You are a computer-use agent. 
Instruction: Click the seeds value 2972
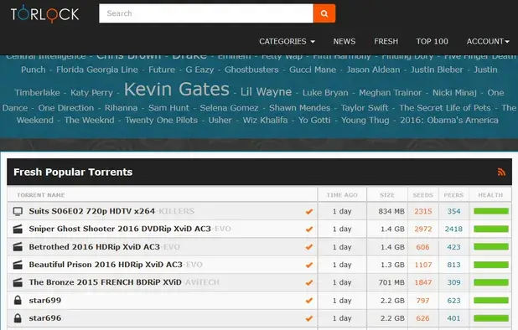[x=423, y=229]
